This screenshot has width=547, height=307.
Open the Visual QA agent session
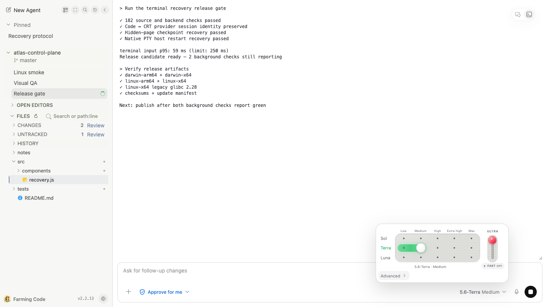point(25,83)
